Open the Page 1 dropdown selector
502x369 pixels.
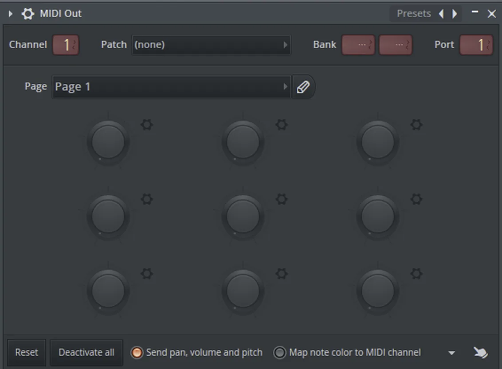(172, 87)
